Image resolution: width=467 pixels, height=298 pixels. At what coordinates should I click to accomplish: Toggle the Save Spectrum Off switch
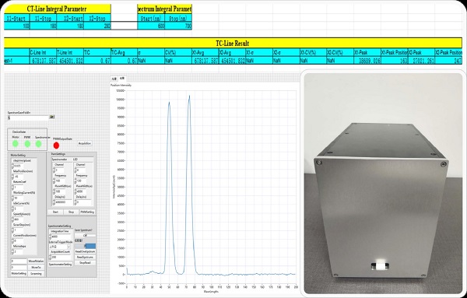coord(85,236)
